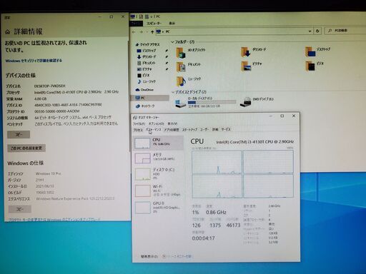Collapse the Devices and drives section
This screenshot has width=366, height=274.
tap(173, 92)
